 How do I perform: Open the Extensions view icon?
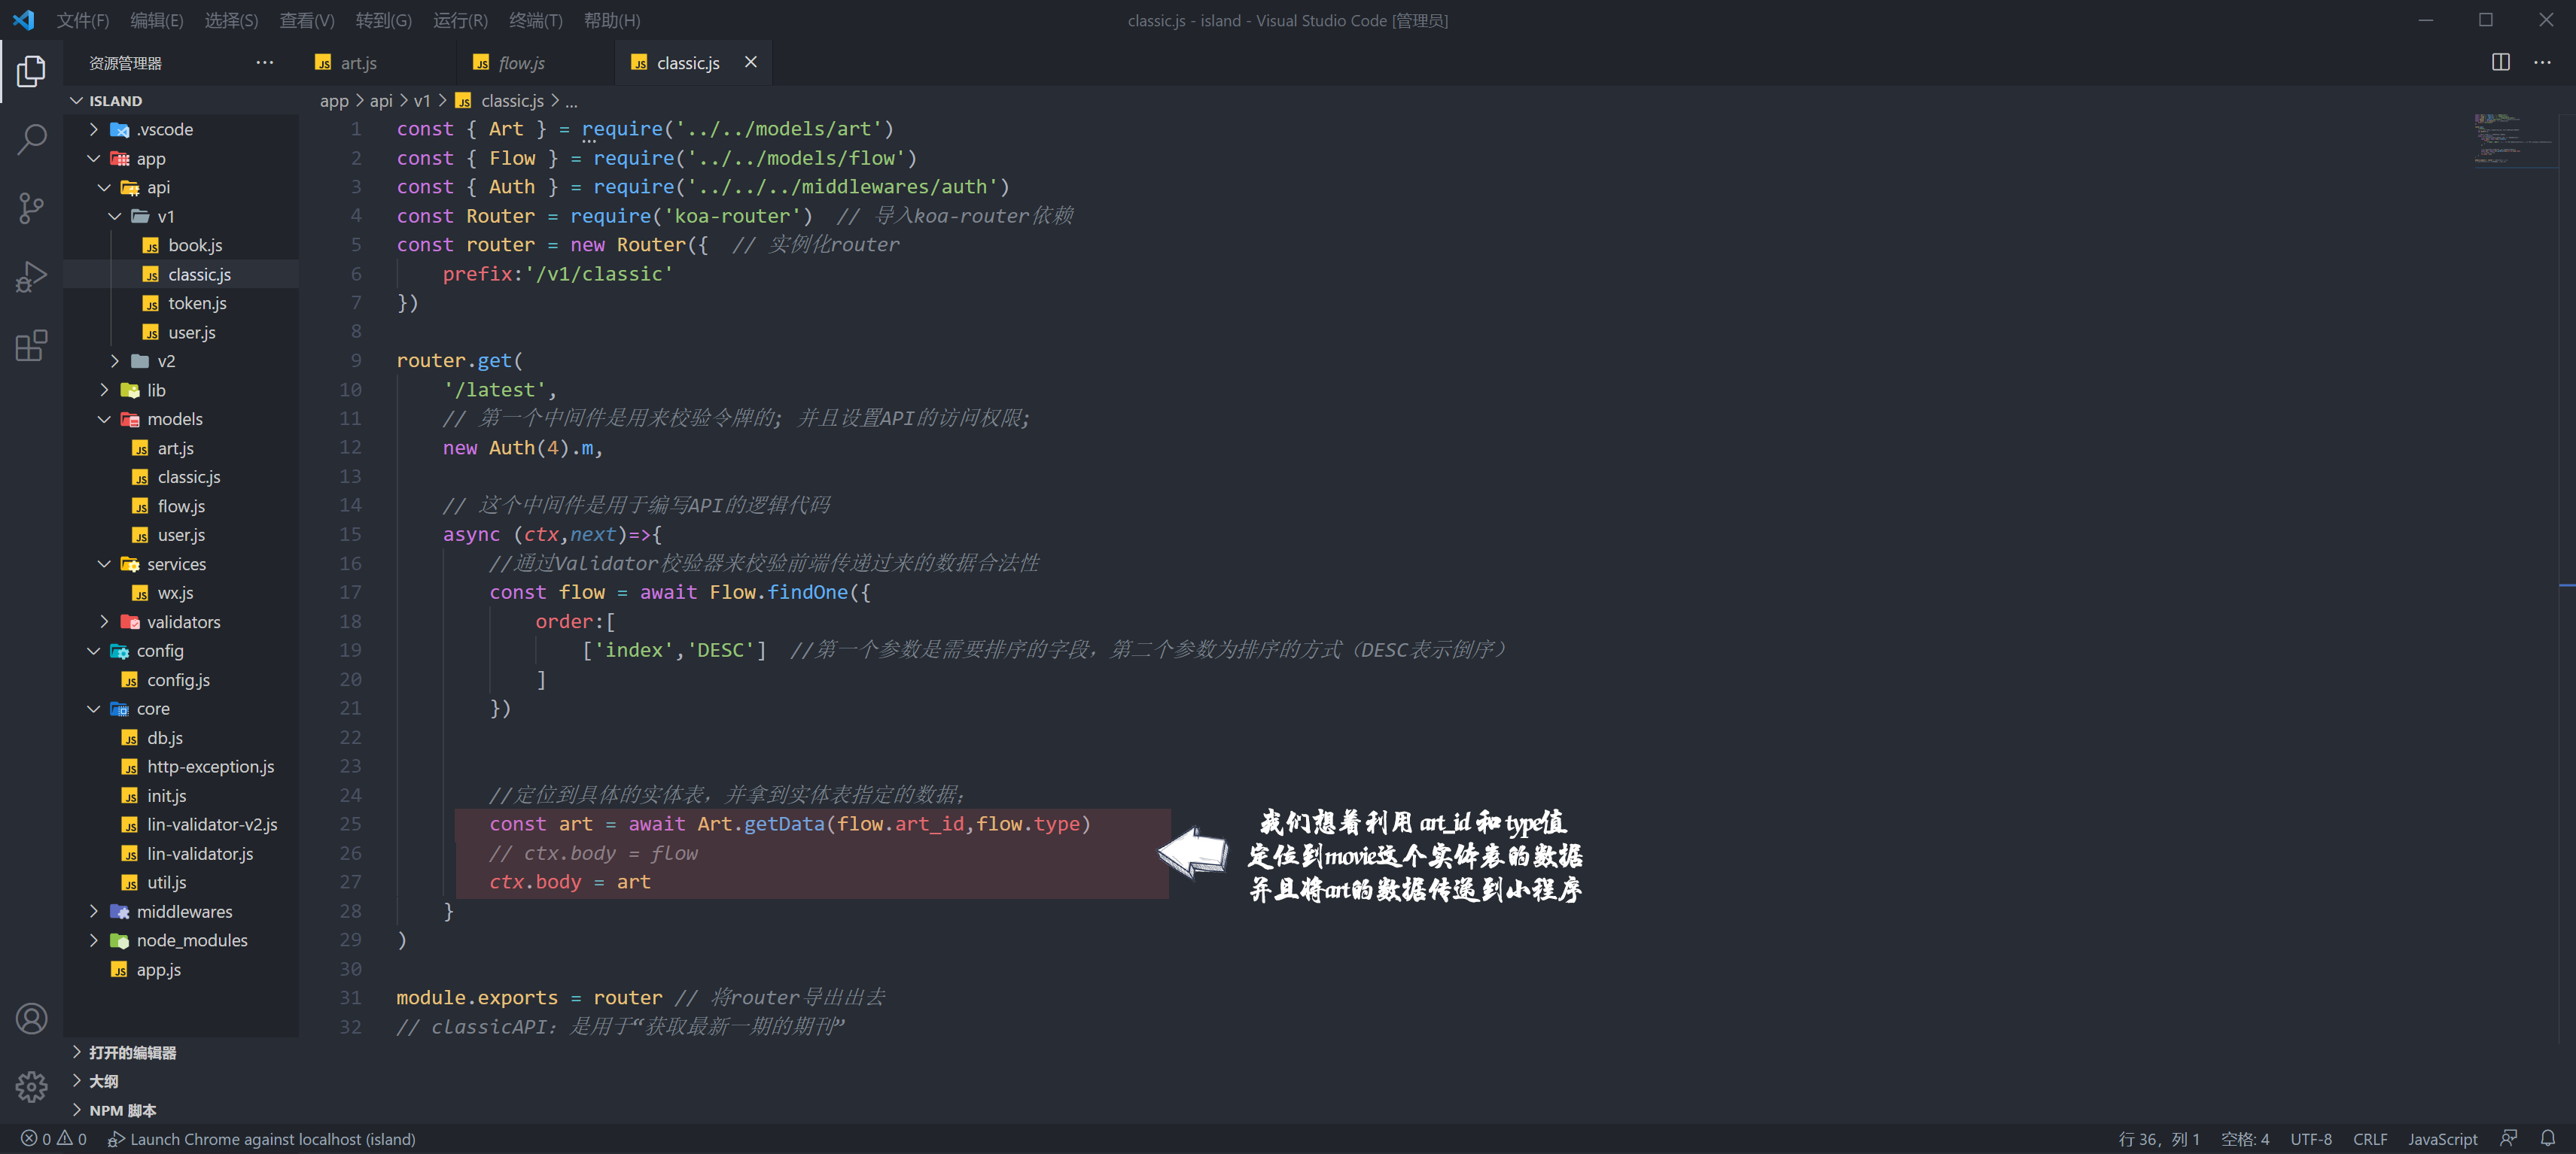click(31, 346)
